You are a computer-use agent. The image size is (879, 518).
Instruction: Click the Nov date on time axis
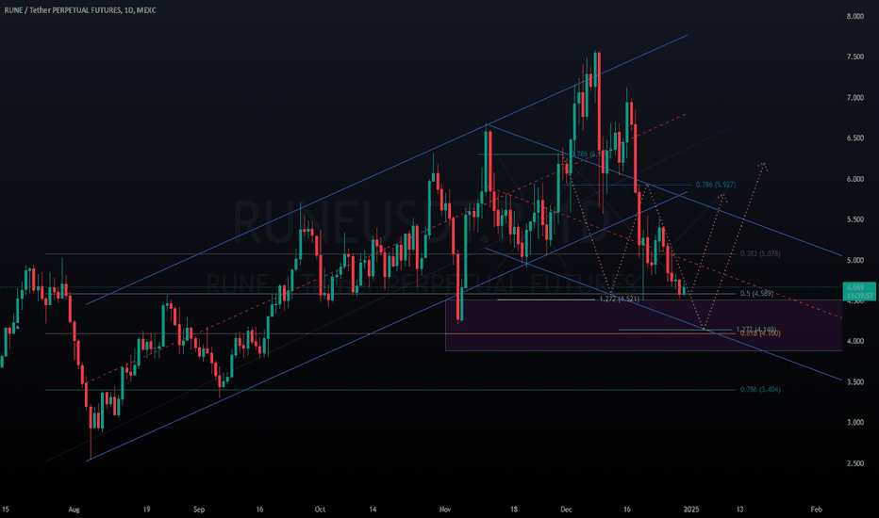pos(445,510)
